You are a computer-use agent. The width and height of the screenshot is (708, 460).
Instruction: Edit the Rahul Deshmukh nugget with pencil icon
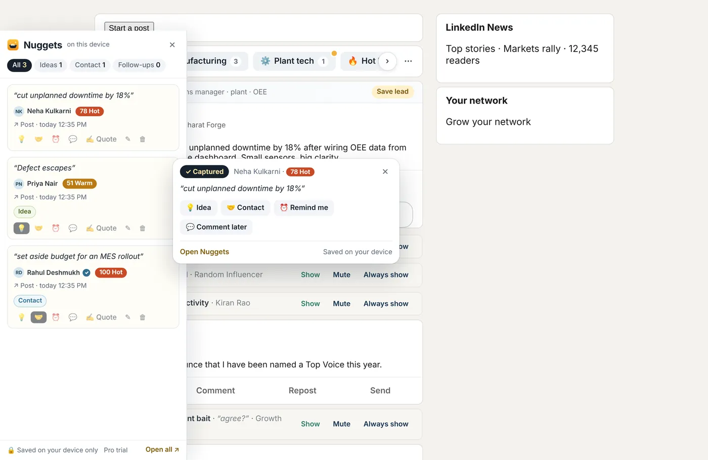click(x=128, y=317)
